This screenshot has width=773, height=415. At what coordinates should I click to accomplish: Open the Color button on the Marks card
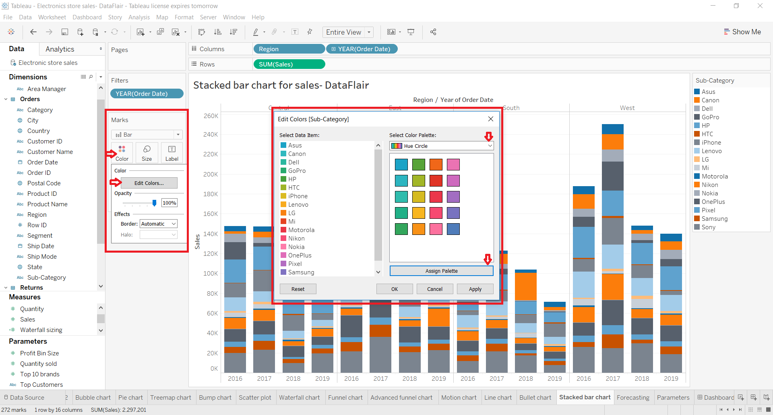(122, 153)
